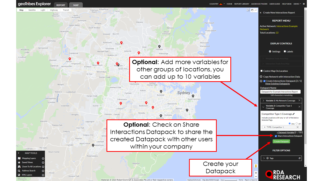Select Transit map type
323x181 pixels.
[66, 10]
